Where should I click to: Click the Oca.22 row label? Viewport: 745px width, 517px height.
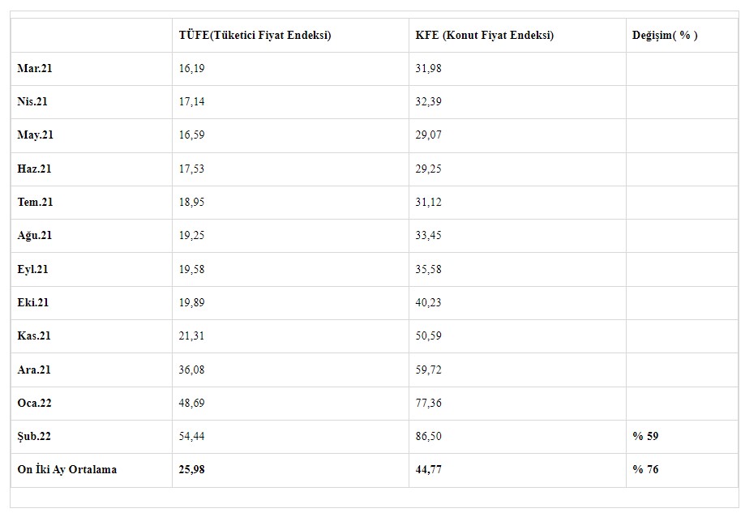[34, 403]
